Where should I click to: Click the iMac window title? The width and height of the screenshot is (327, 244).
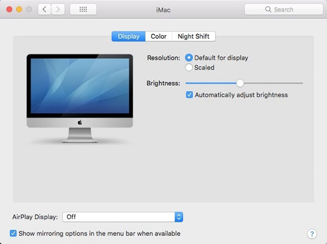pyautogui.click(x=163, y=9)
